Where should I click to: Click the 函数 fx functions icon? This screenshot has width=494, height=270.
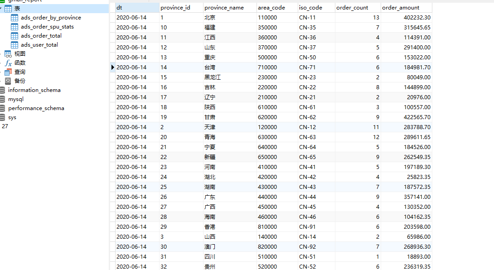point(8,63)
